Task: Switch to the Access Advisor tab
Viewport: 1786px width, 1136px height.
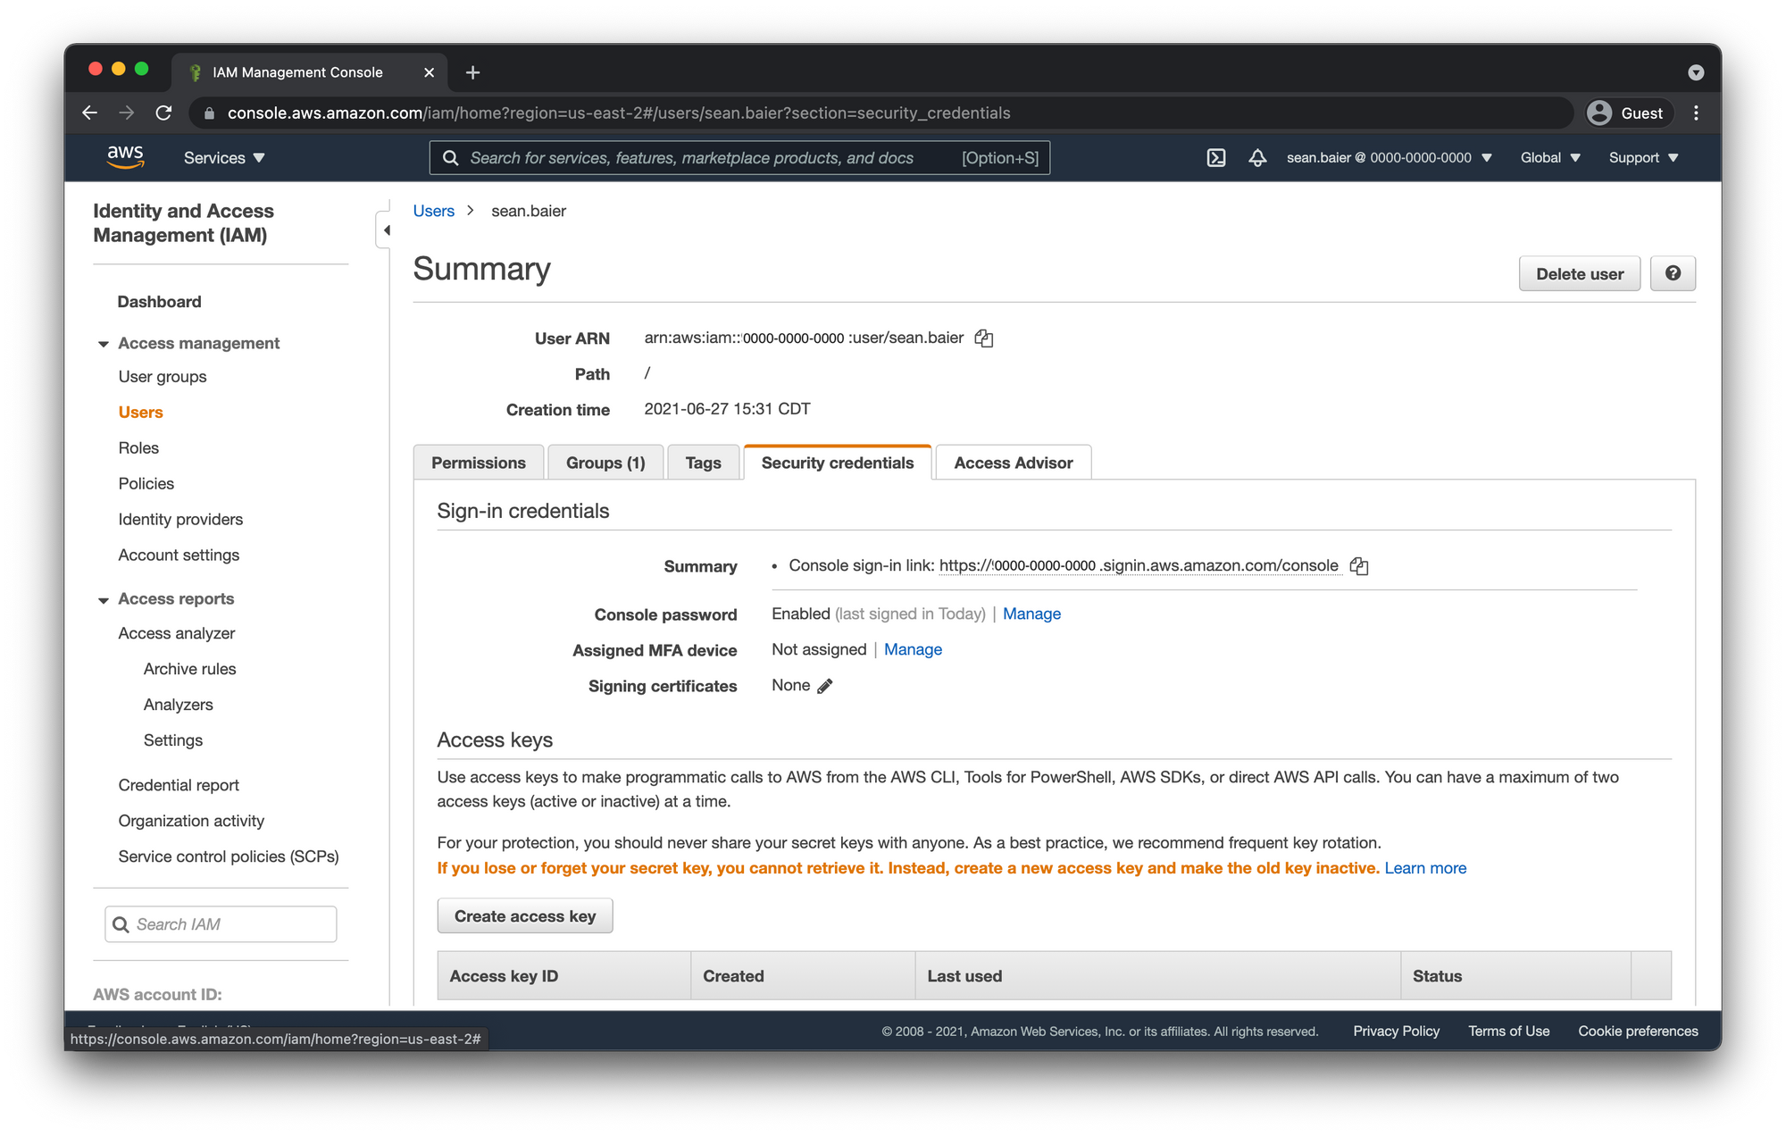Action: tap(1013, 462)
